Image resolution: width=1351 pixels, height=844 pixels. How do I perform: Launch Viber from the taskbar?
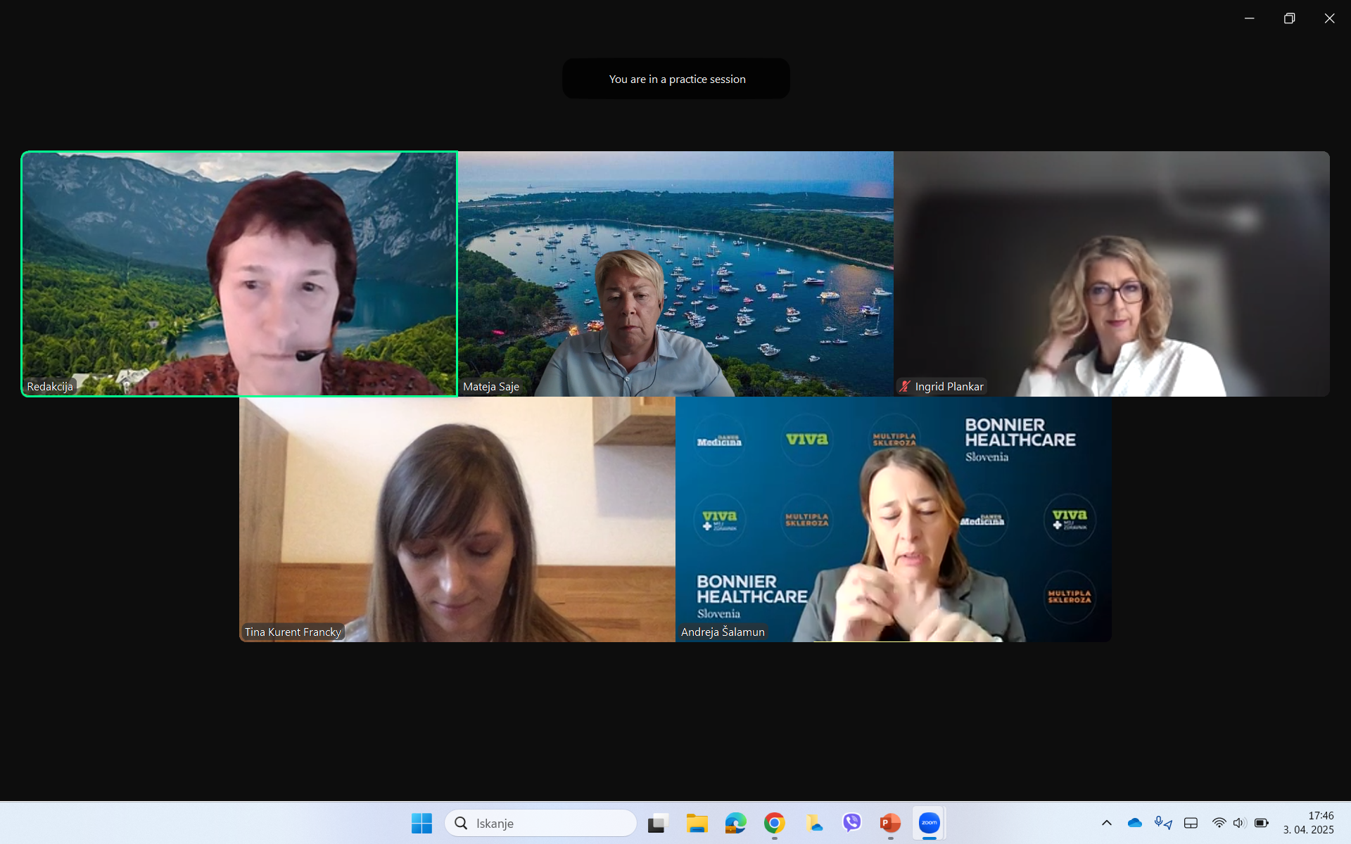tap(851, 823)
